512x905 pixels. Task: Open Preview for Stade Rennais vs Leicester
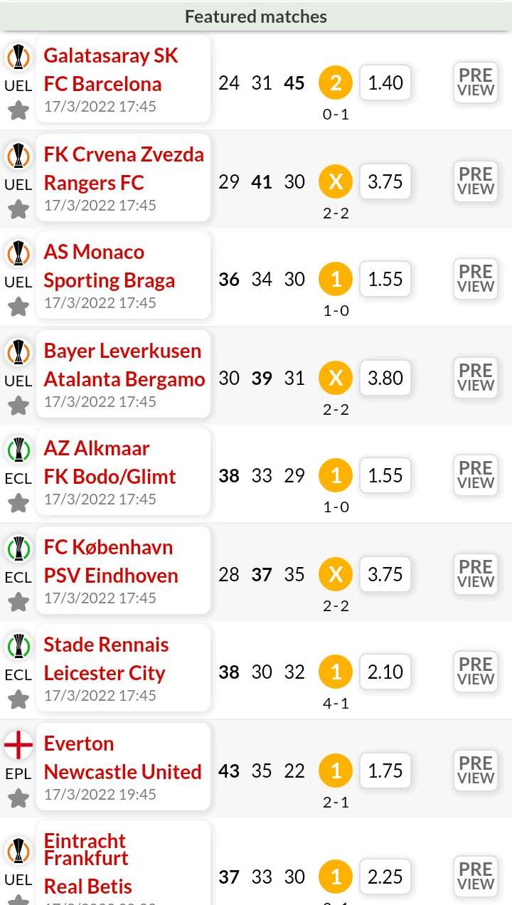(x=476, y=672)
